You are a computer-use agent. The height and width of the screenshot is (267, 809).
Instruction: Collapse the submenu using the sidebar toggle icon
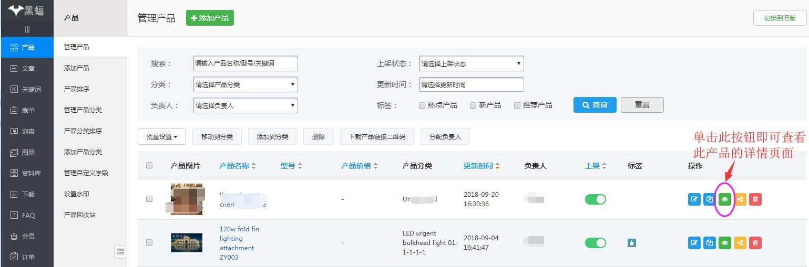tap(120, 252)
